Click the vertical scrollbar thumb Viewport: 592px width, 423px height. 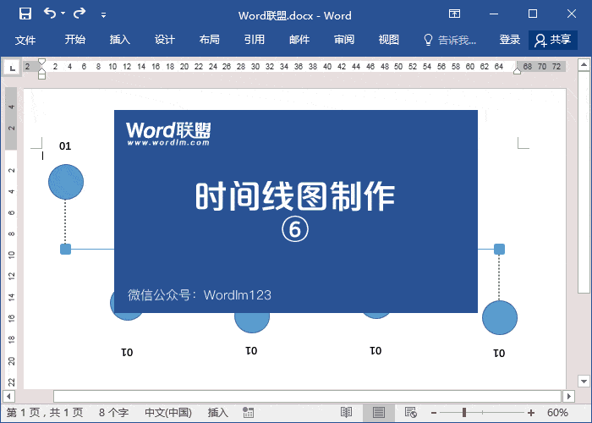click(x=584, y=182)
